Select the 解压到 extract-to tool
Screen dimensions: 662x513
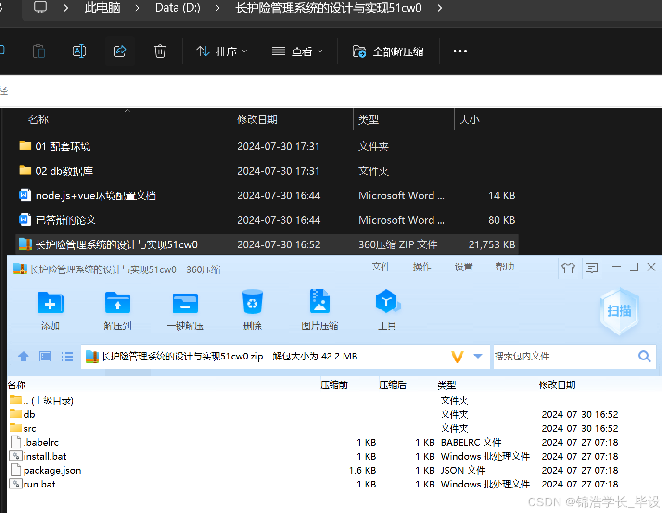(117, 308)
